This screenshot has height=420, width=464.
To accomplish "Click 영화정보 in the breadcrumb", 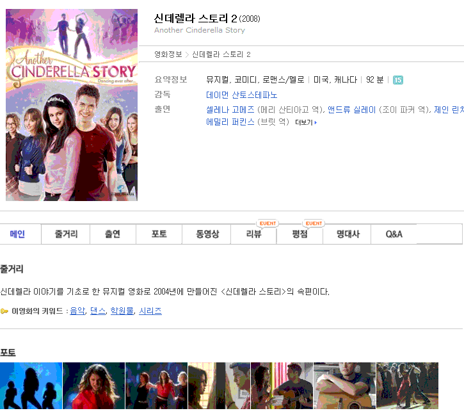I will [168, 54].
